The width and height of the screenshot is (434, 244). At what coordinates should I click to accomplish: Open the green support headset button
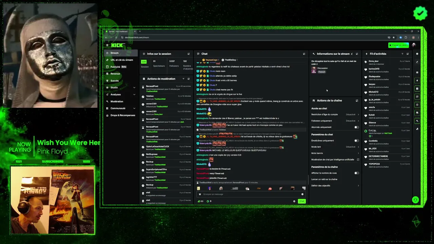tap(415, 200)
